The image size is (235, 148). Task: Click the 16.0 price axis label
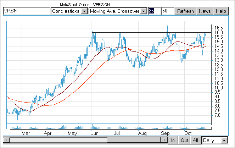coord(218,32)
